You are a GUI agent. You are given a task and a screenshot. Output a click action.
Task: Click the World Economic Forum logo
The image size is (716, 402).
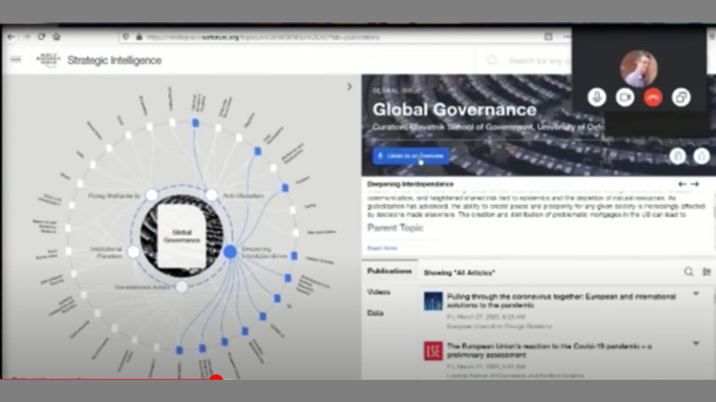click(x=48, y=60)
